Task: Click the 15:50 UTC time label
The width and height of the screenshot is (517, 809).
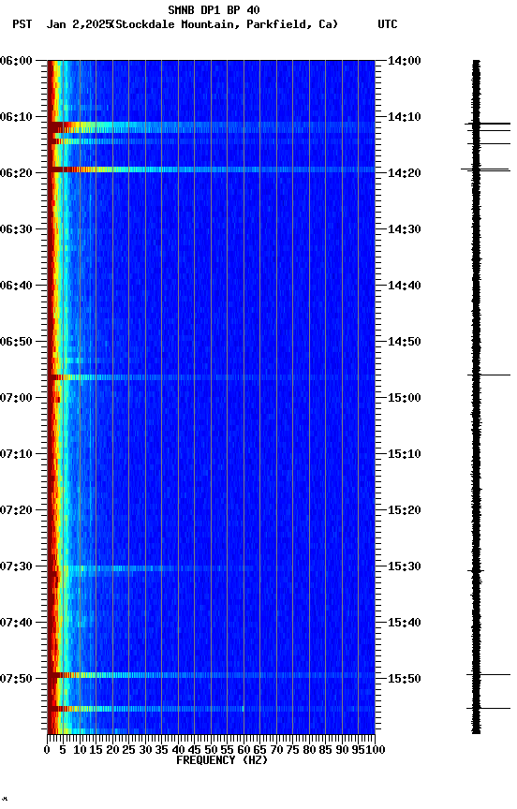Action: 405,679
